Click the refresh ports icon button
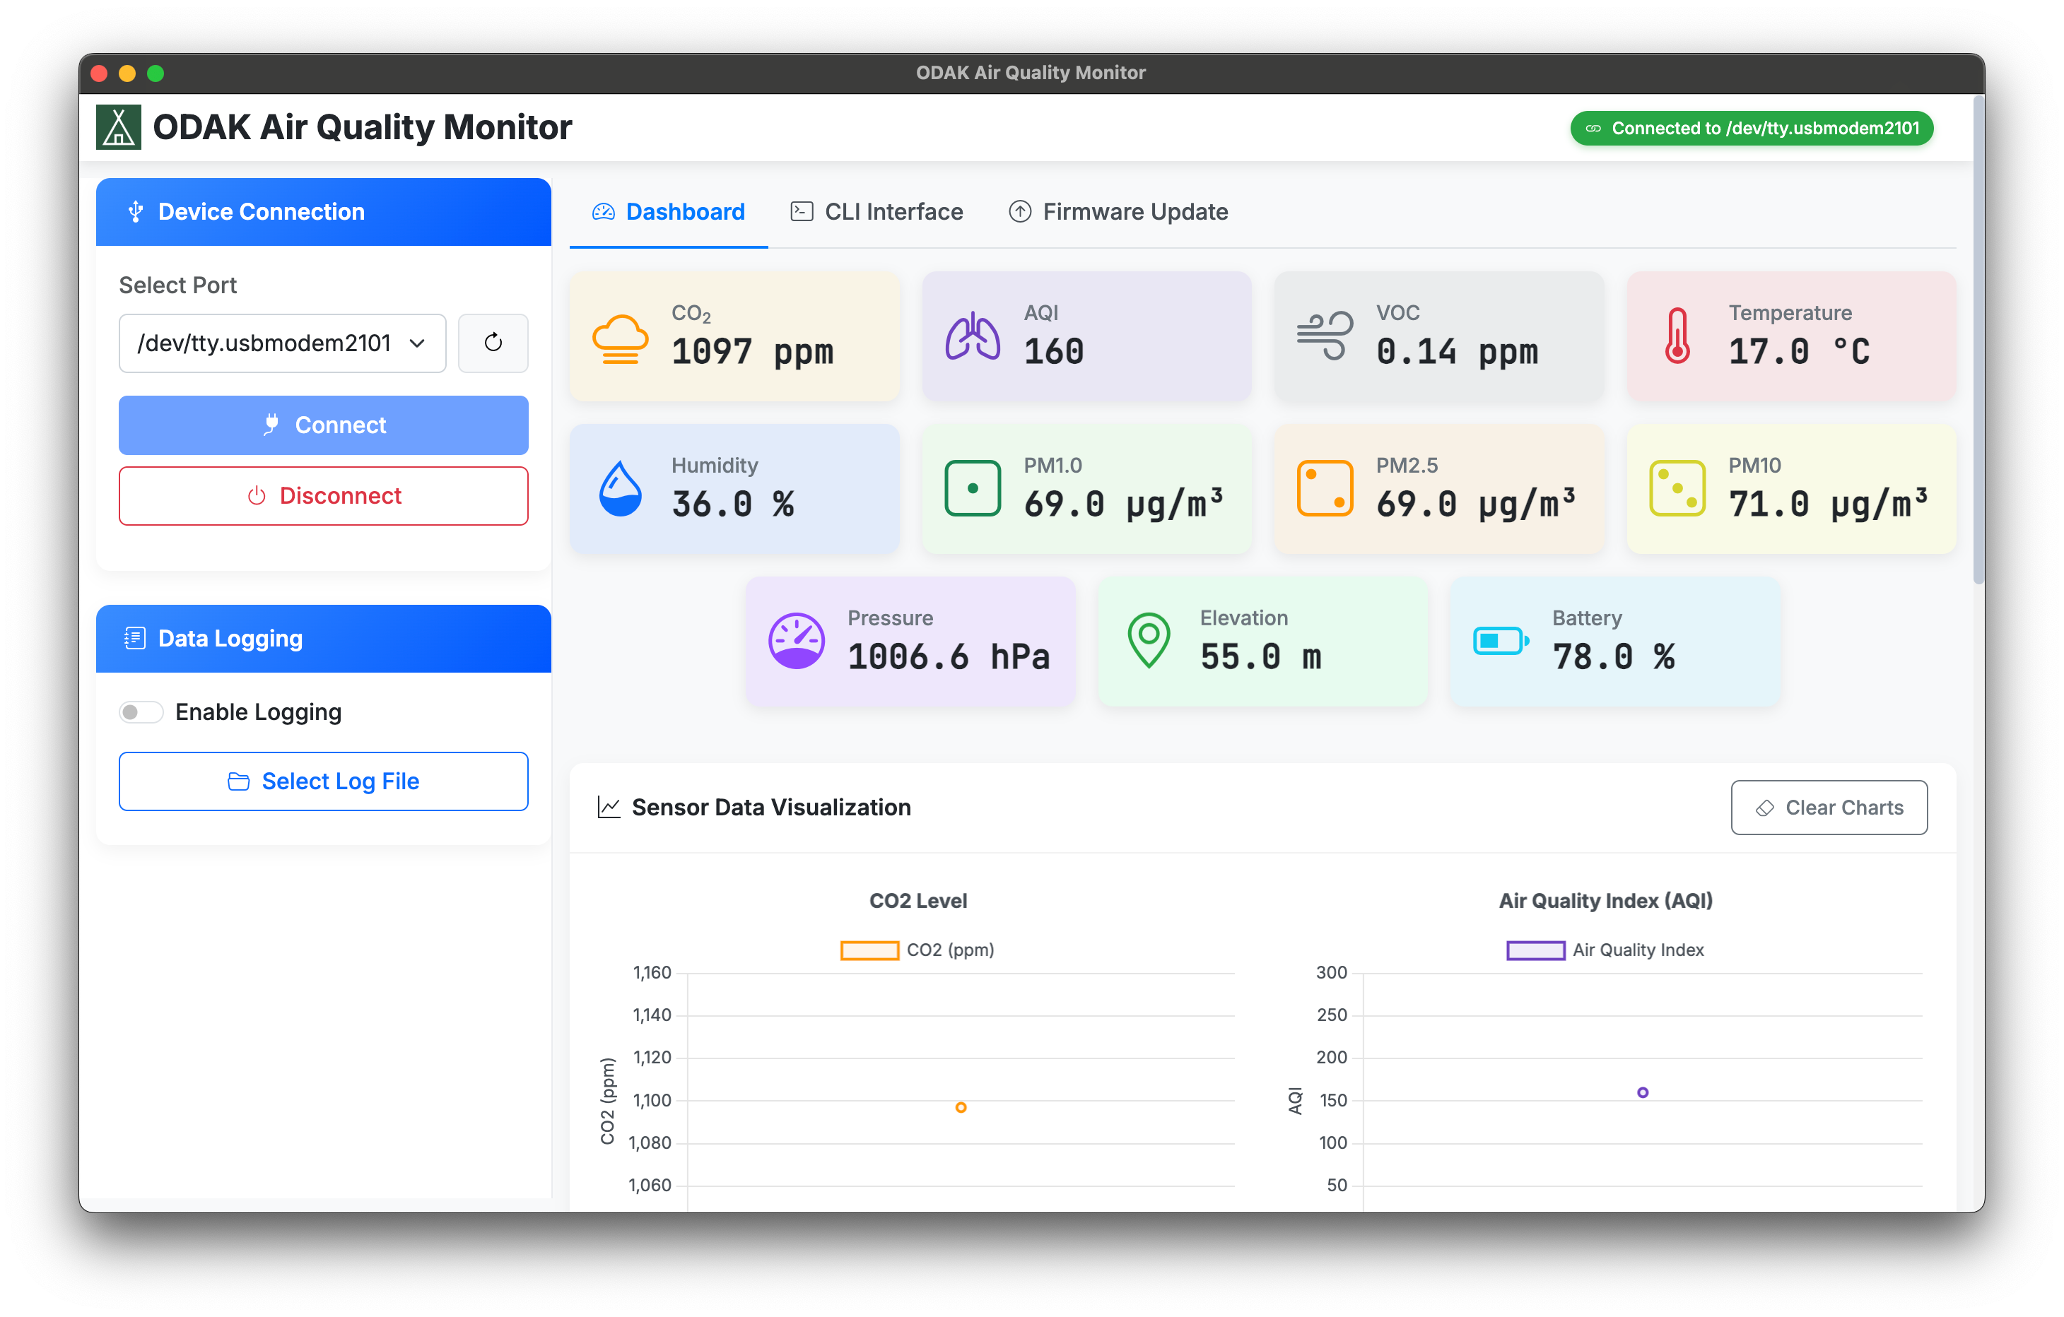2064x1317 pixels. (493, 343)
